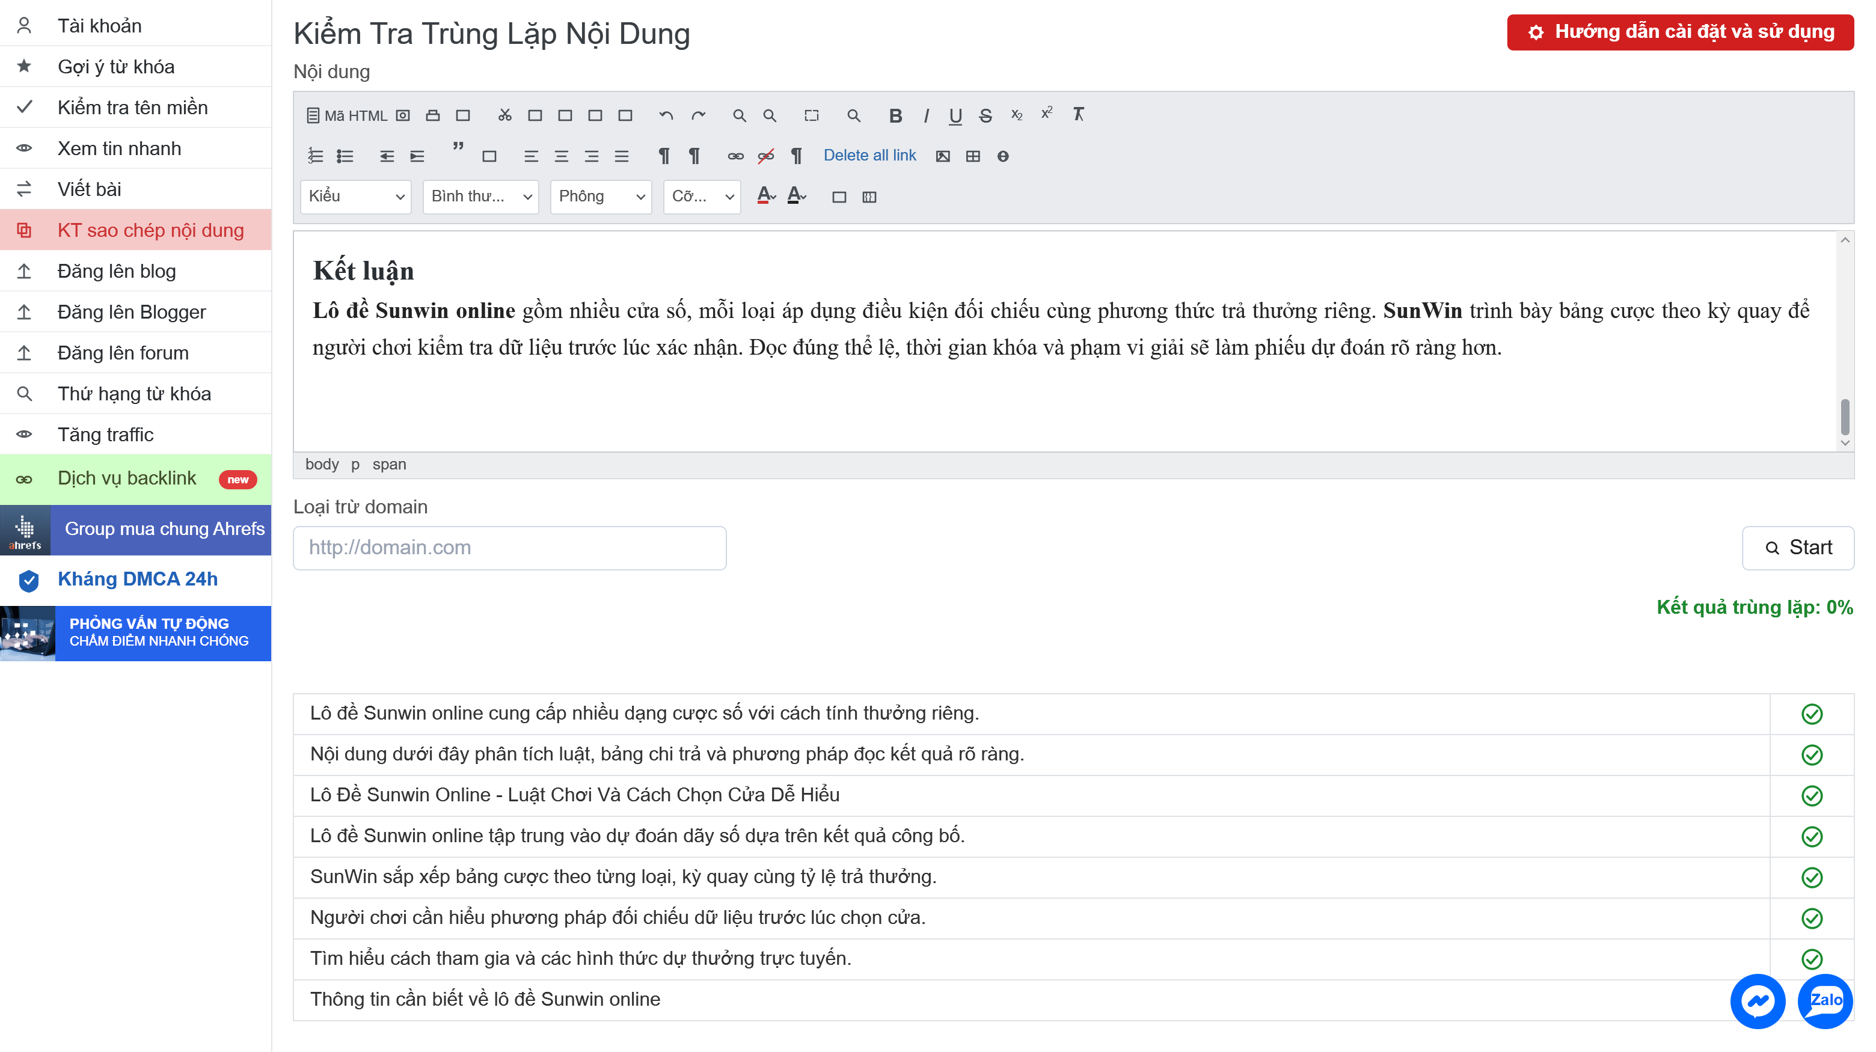This screenshot has width=1876, height=1052.
Task: Click check icon for 'Người chơi cần hiểu' row
Action: point(1812,918)
